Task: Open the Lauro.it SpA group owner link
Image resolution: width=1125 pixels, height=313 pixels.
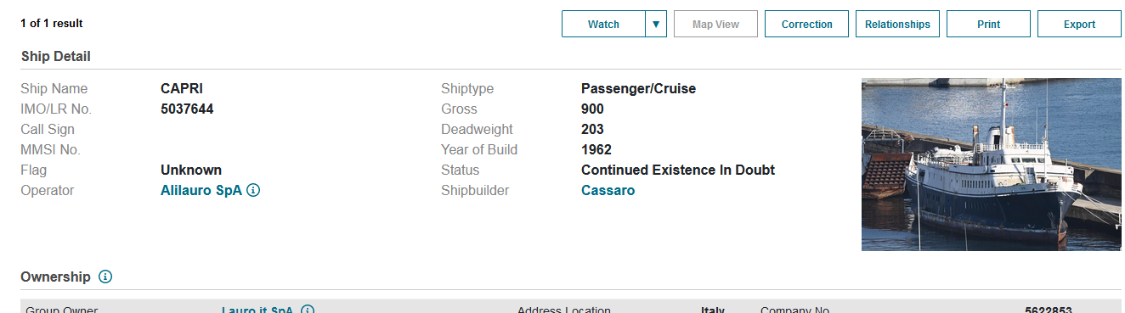Action: point(257,310)
